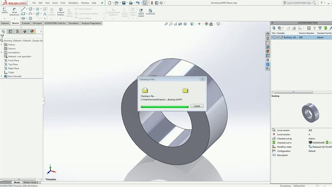
Task: Open the Design Library task pane tab
Action: [268, 38]
